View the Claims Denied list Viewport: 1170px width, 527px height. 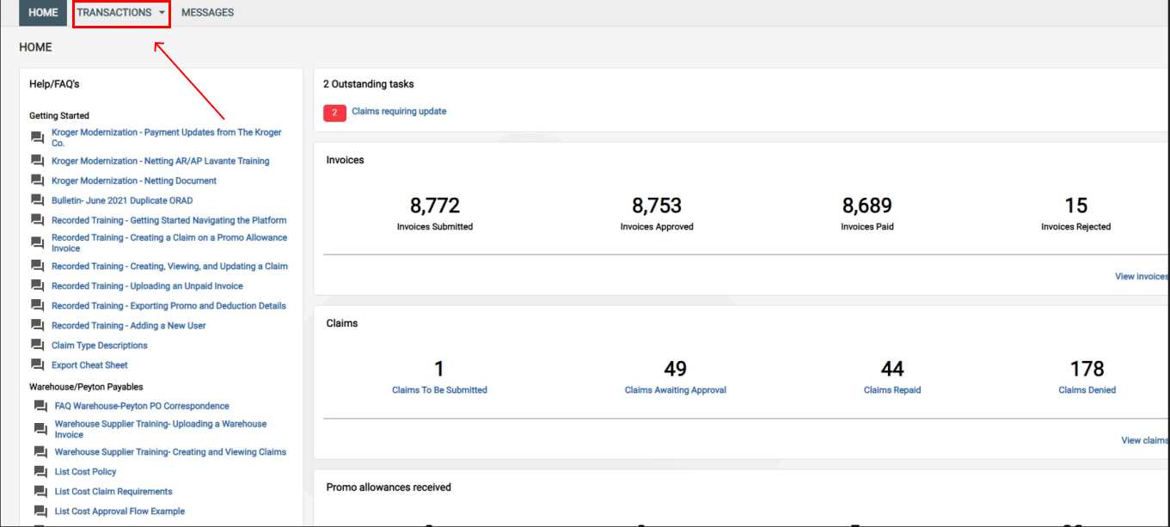(1087, 390)
